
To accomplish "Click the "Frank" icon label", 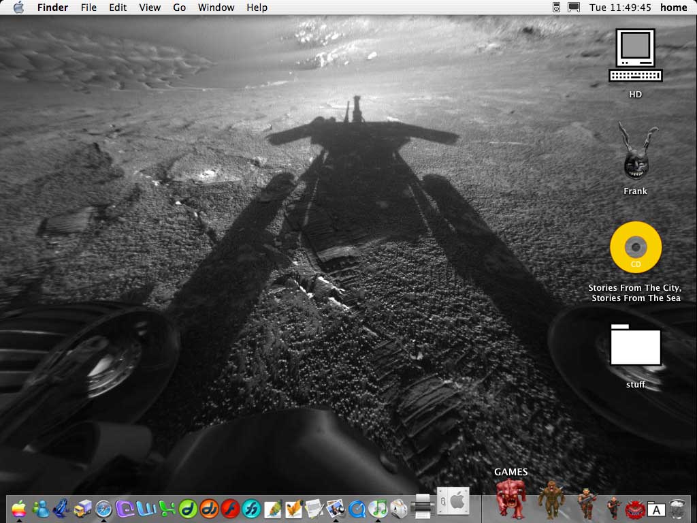I will [x=635, y=191].
